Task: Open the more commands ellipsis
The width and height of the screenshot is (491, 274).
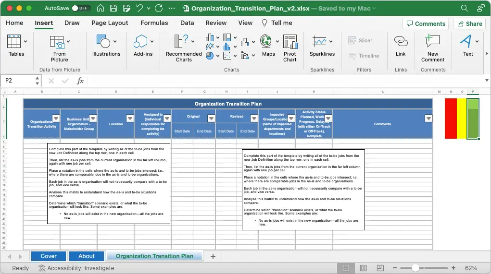Action: coord(172,9)
